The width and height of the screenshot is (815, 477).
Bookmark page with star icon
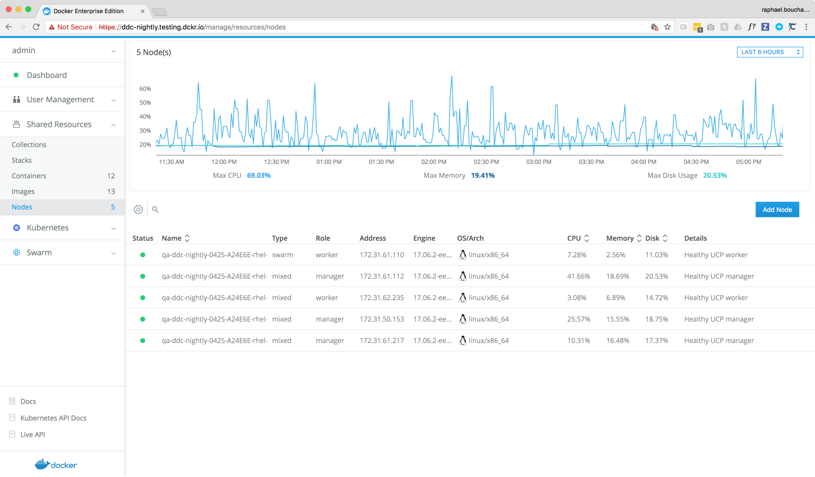(x=667, y=27)
